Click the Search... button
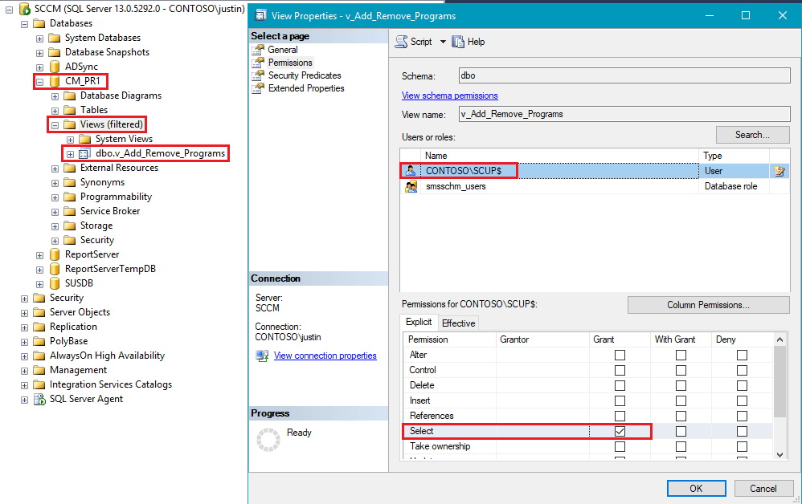This screenshot has width=802, height=504. click(752, 135)
